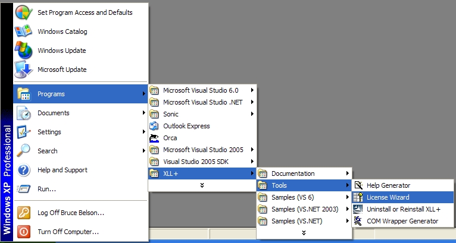Image resolution: width=456 pixels, height=243 pixels.
Task: Show hidden items in Programs list
Action: (202, 185)
